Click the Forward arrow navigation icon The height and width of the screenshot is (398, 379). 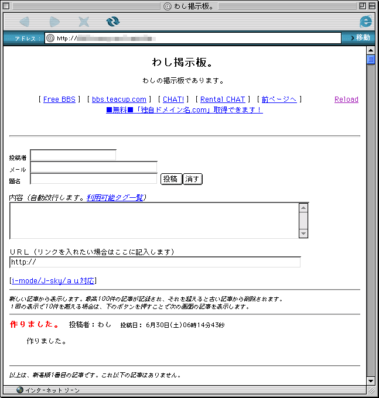point(54,22)
